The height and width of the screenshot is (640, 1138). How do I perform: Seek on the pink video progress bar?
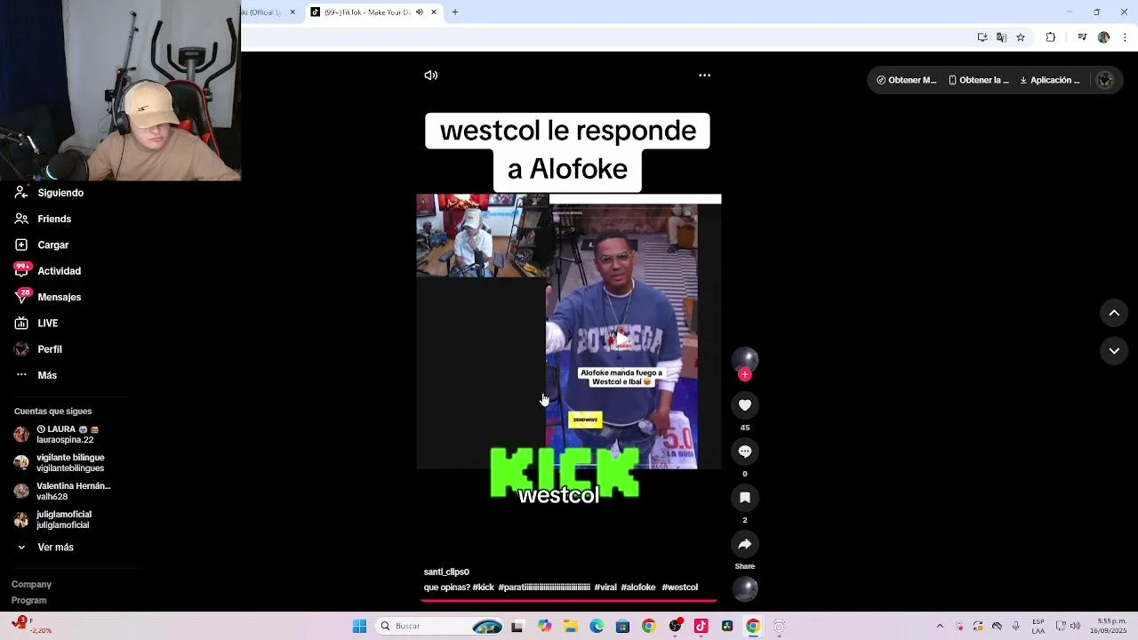tap(569, 600)
